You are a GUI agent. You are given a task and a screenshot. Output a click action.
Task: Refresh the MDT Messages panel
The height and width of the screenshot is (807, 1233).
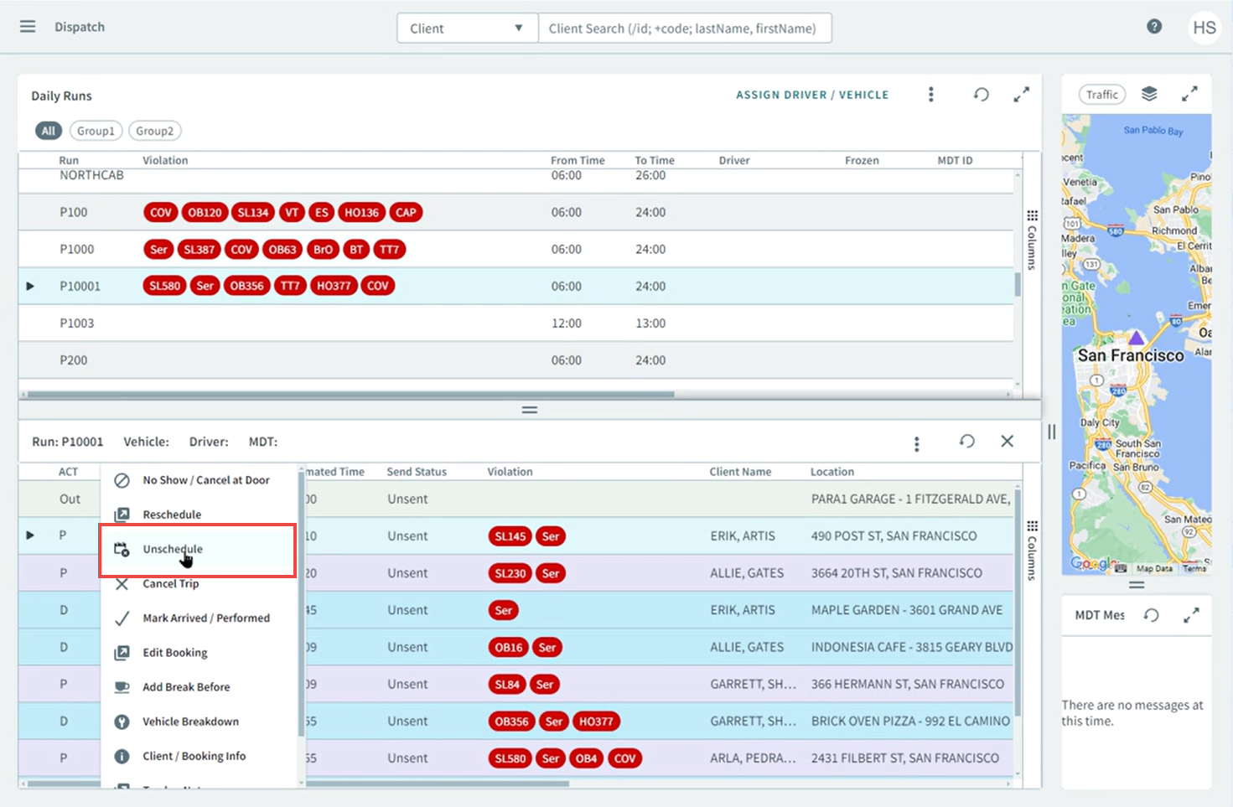(1150, 614)
